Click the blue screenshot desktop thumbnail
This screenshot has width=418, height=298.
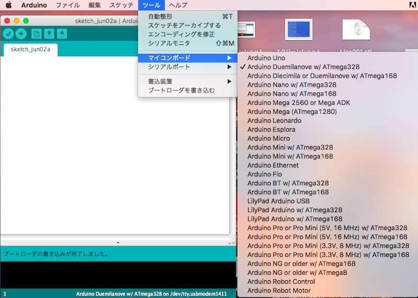click(x=298, y=29)
